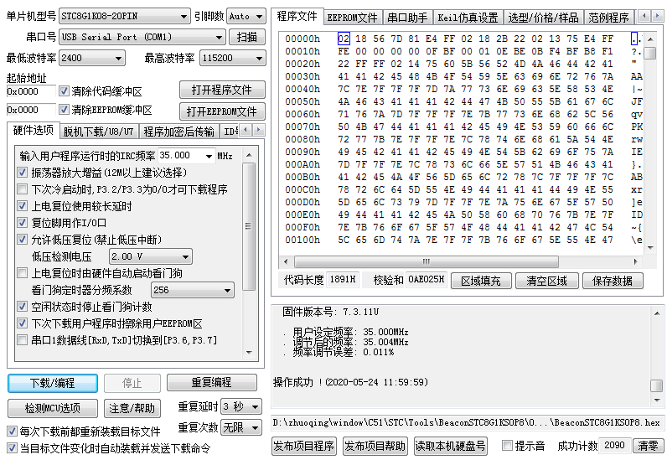Click the 重复编程 button
Screen dimensions: 667x460
click(x=211, y=382)
